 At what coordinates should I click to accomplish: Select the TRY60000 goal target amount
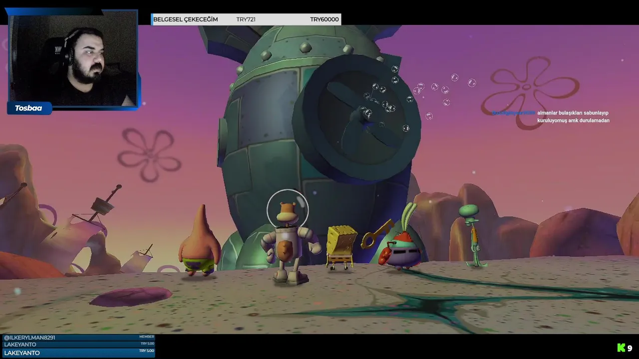point(324,19)
